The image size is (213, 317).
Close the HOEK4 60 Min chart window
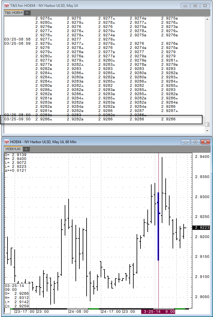(x=205, y=142)
